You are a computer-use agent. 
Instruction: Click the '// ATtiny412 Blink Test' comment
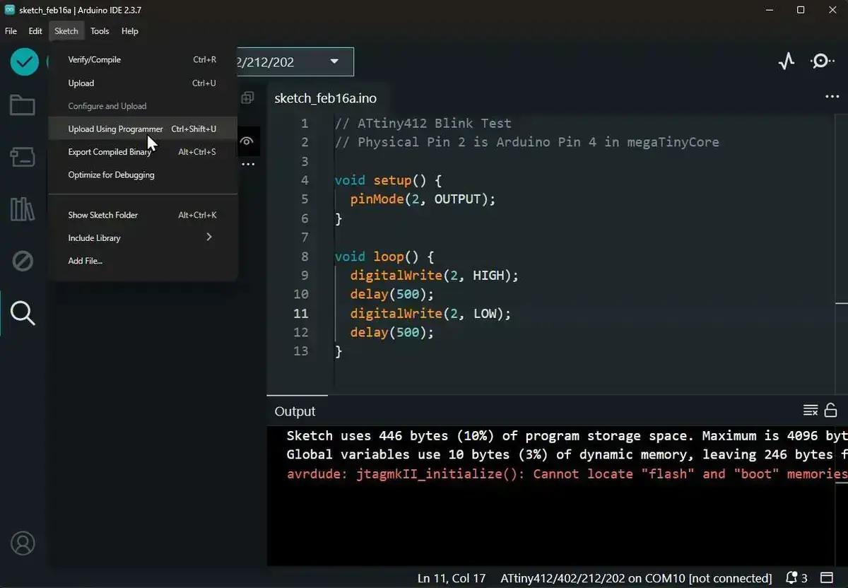[x=423, y=123]
